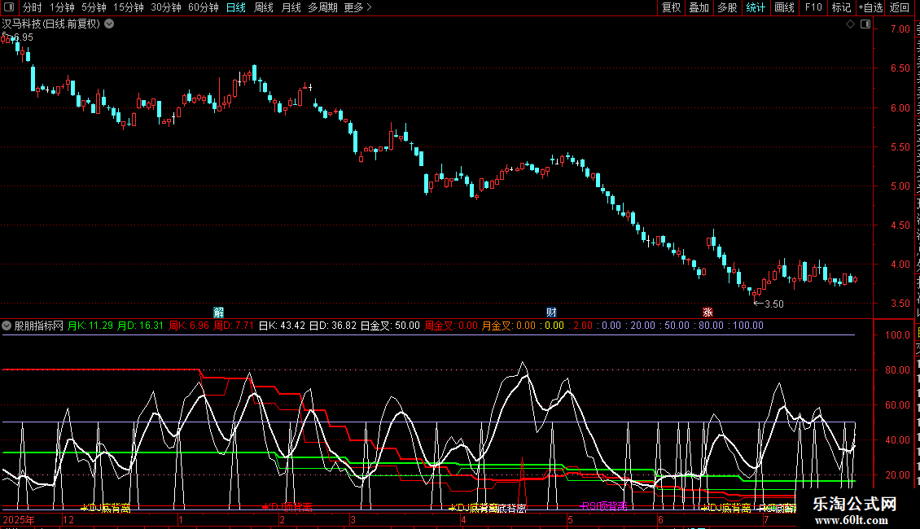Click the 股朋指标网 indicator name
The image size is (920, 529).
pos(39,326)
